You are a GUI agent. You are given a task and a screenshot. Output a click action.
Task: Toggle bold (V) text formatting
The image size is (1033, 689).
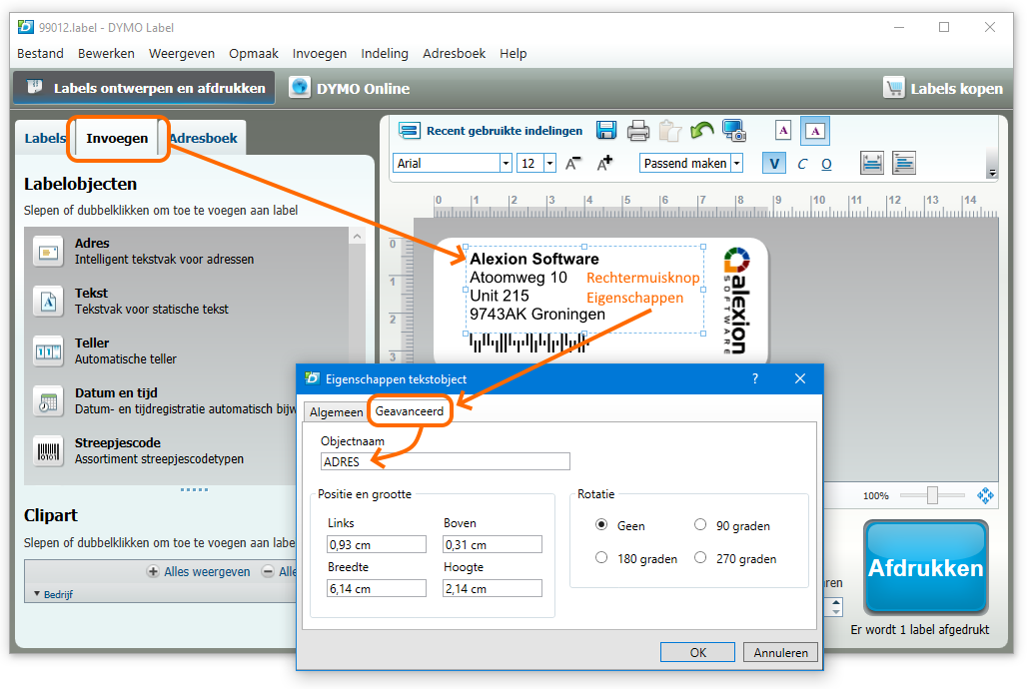point(774,164)
